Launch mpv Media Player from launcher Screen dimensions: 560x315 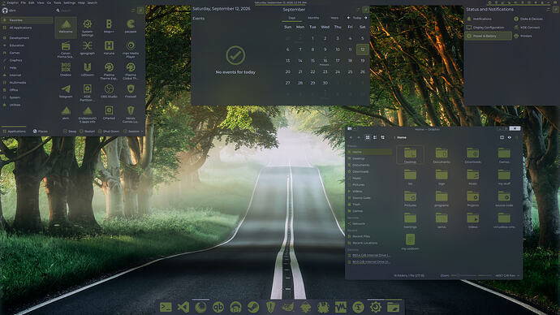(x=131, y=50)
